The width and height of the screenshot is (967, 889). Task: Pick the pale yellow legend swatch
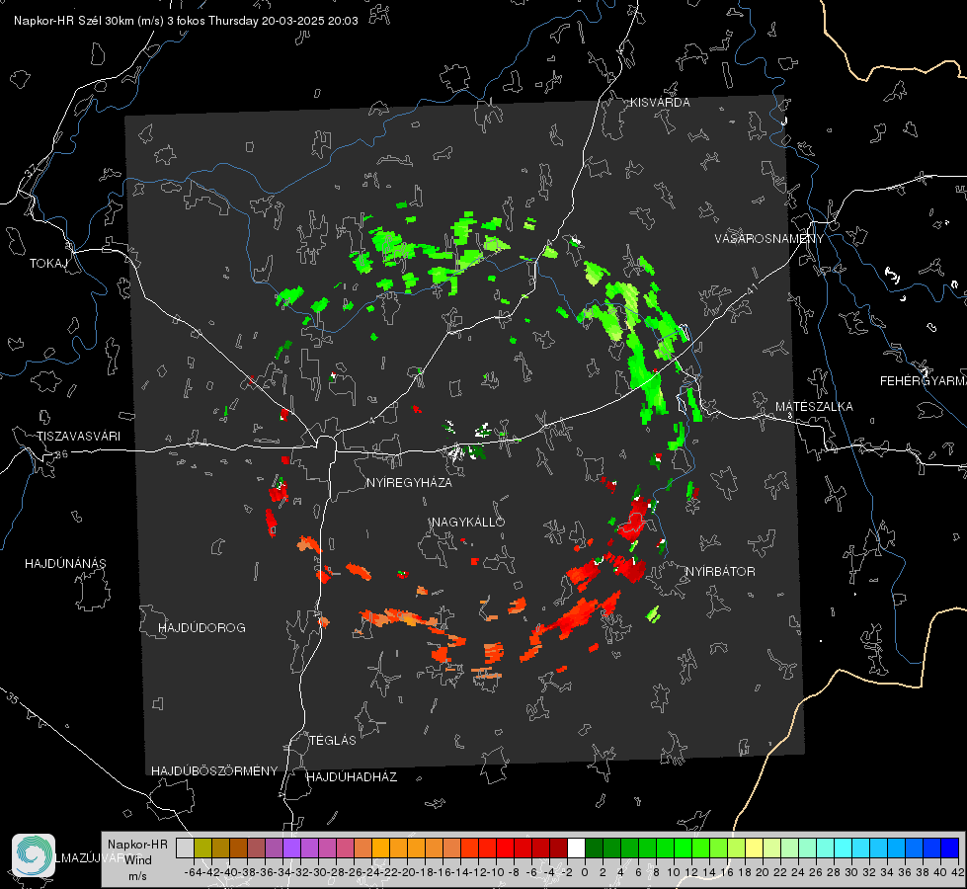[x=754, y=848]
